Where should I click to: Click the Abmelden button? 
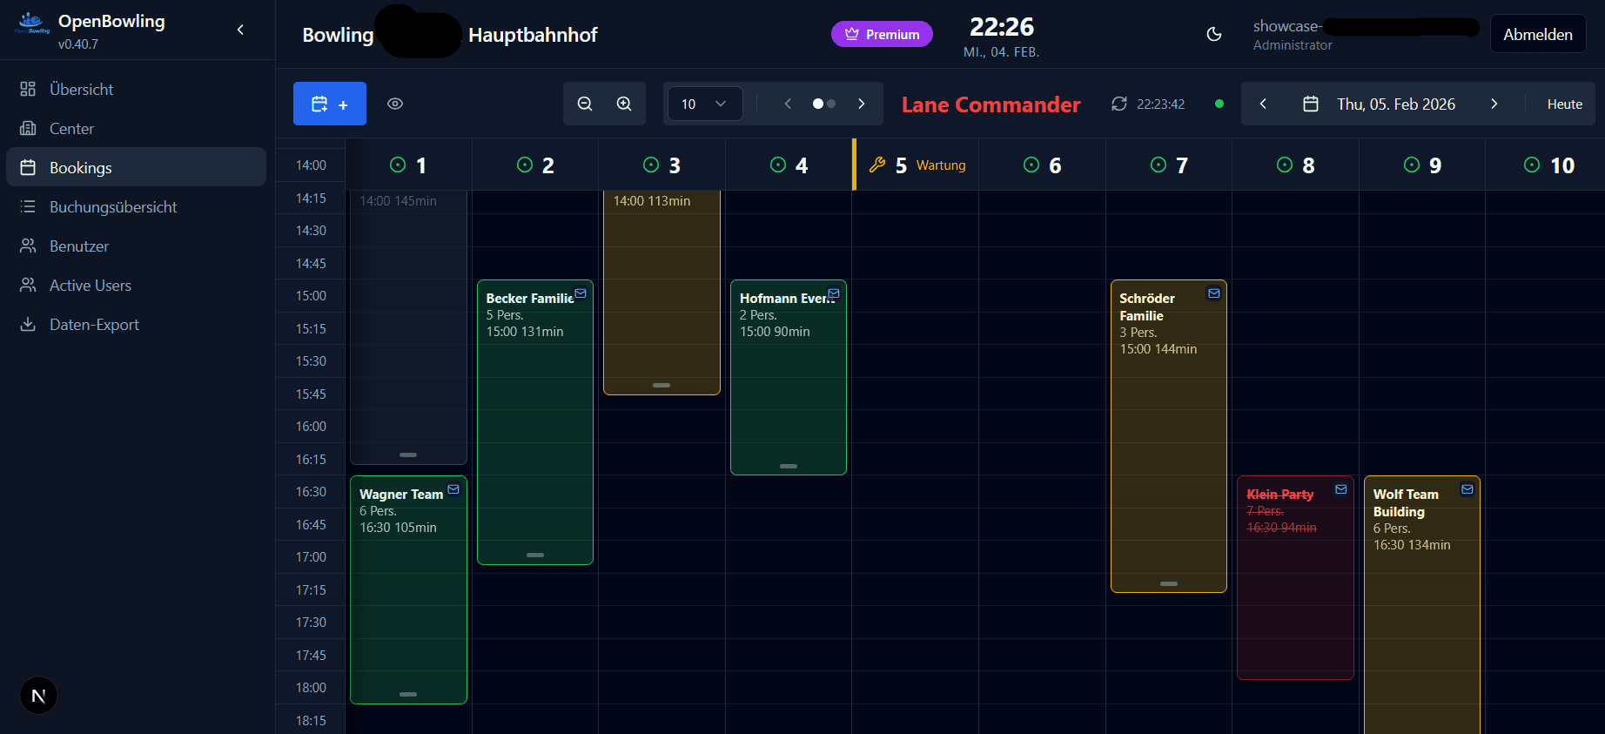tap(1538, 34)
